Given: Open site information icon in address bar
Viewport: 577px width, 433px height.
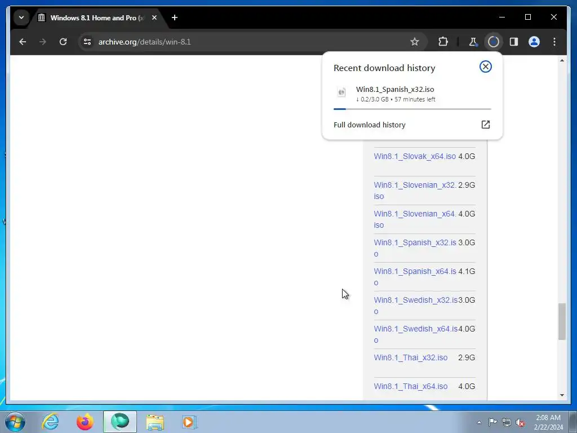Looking at the screenshot, I should (x=87, y=42).
